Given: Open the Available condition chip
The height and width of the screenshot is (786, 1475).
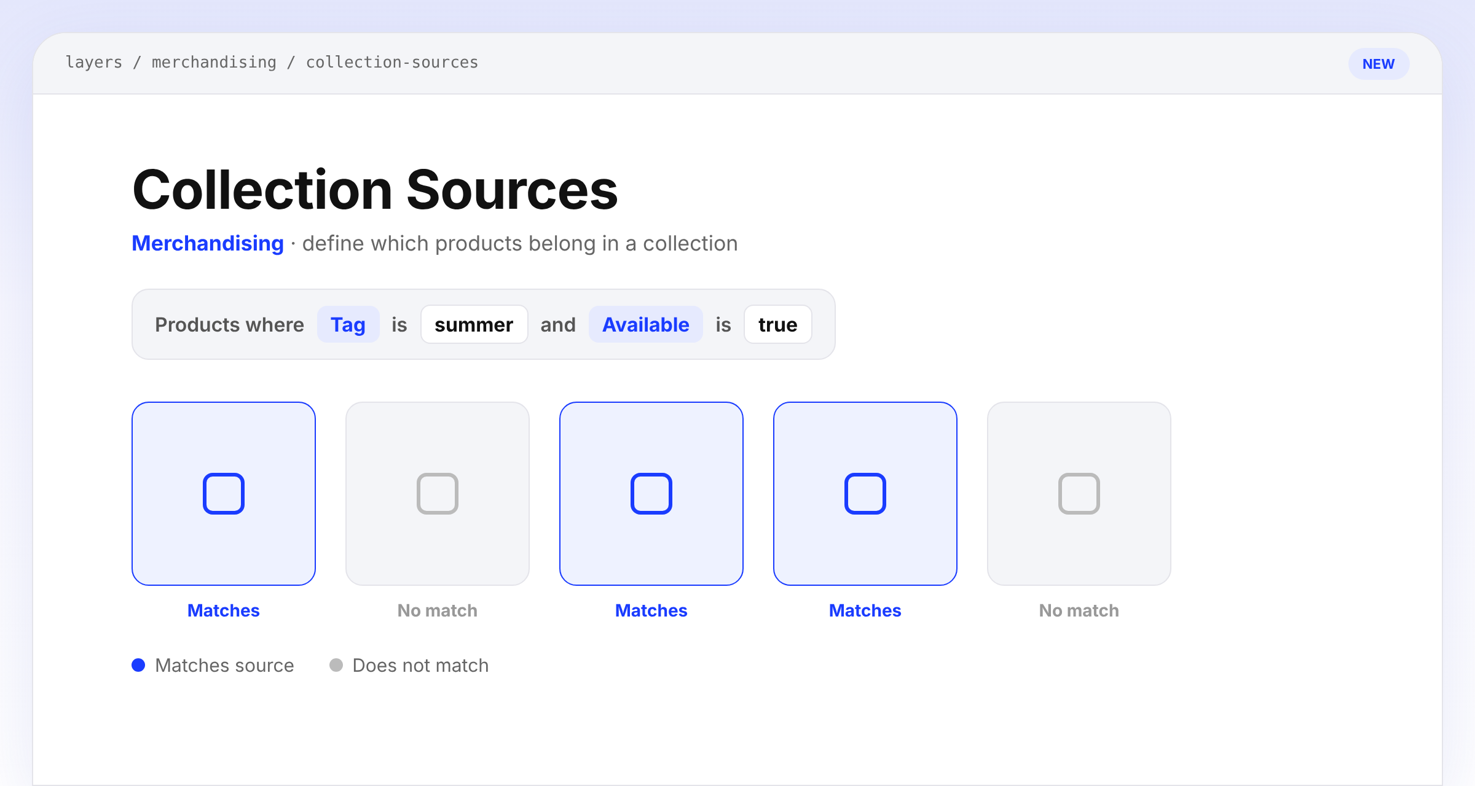Looking at the screenshot, I should pyautogui.click(x=646, y=324).
